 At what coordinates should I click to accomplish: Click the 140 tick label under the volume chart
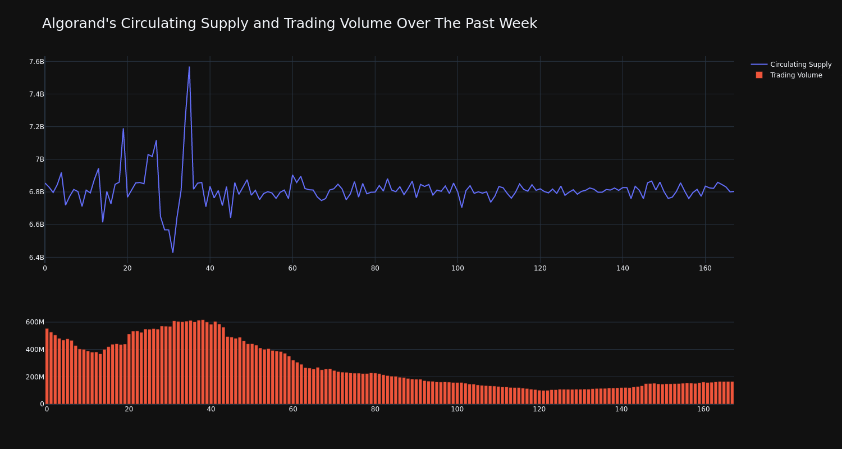(x=621, y=409)
